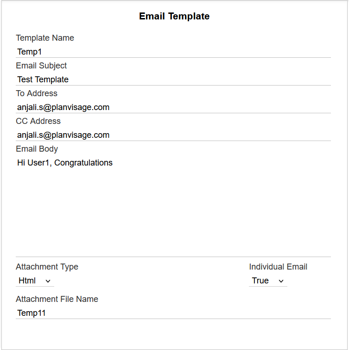The width and height of the screenshot is (349, 350).
Task: Click the Email Template heading
Action: pyautogui.click(x=174, y=16)
